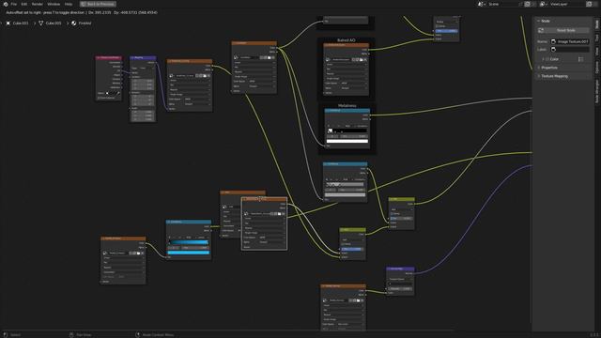Click the empty Label field
This screenshot has height=338, width=601.
[570, 50]
